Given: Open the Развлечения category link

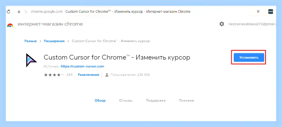Looking at the screenshot, I should click(89, 75).
